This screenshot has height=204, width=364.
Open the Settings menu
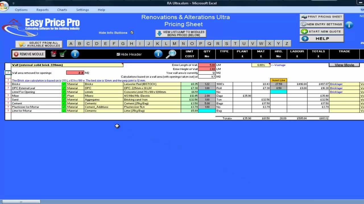pos(82,10)
